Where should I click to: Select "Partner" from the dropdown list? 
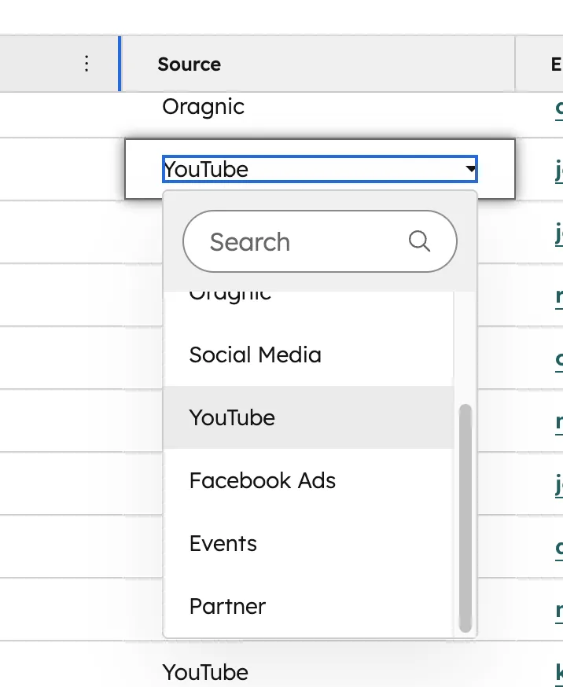tap(226, 606)
